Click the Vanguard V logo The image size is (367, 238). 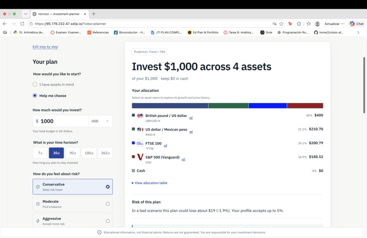click(140, 157)
